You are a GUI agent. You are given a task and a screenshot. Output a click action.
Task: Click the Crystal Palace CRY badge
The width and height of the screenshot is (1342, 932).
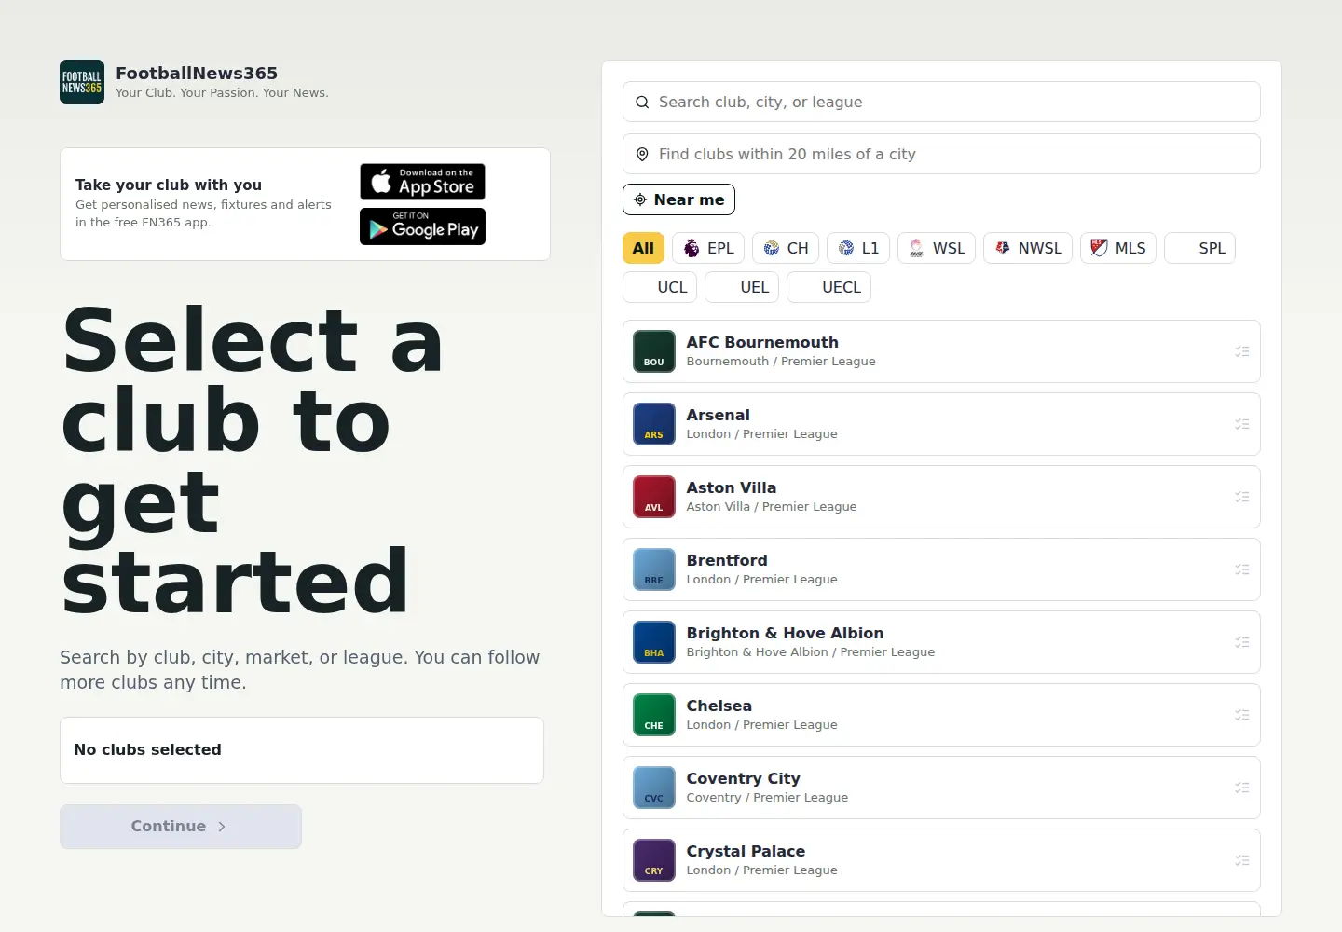[654, 860]
